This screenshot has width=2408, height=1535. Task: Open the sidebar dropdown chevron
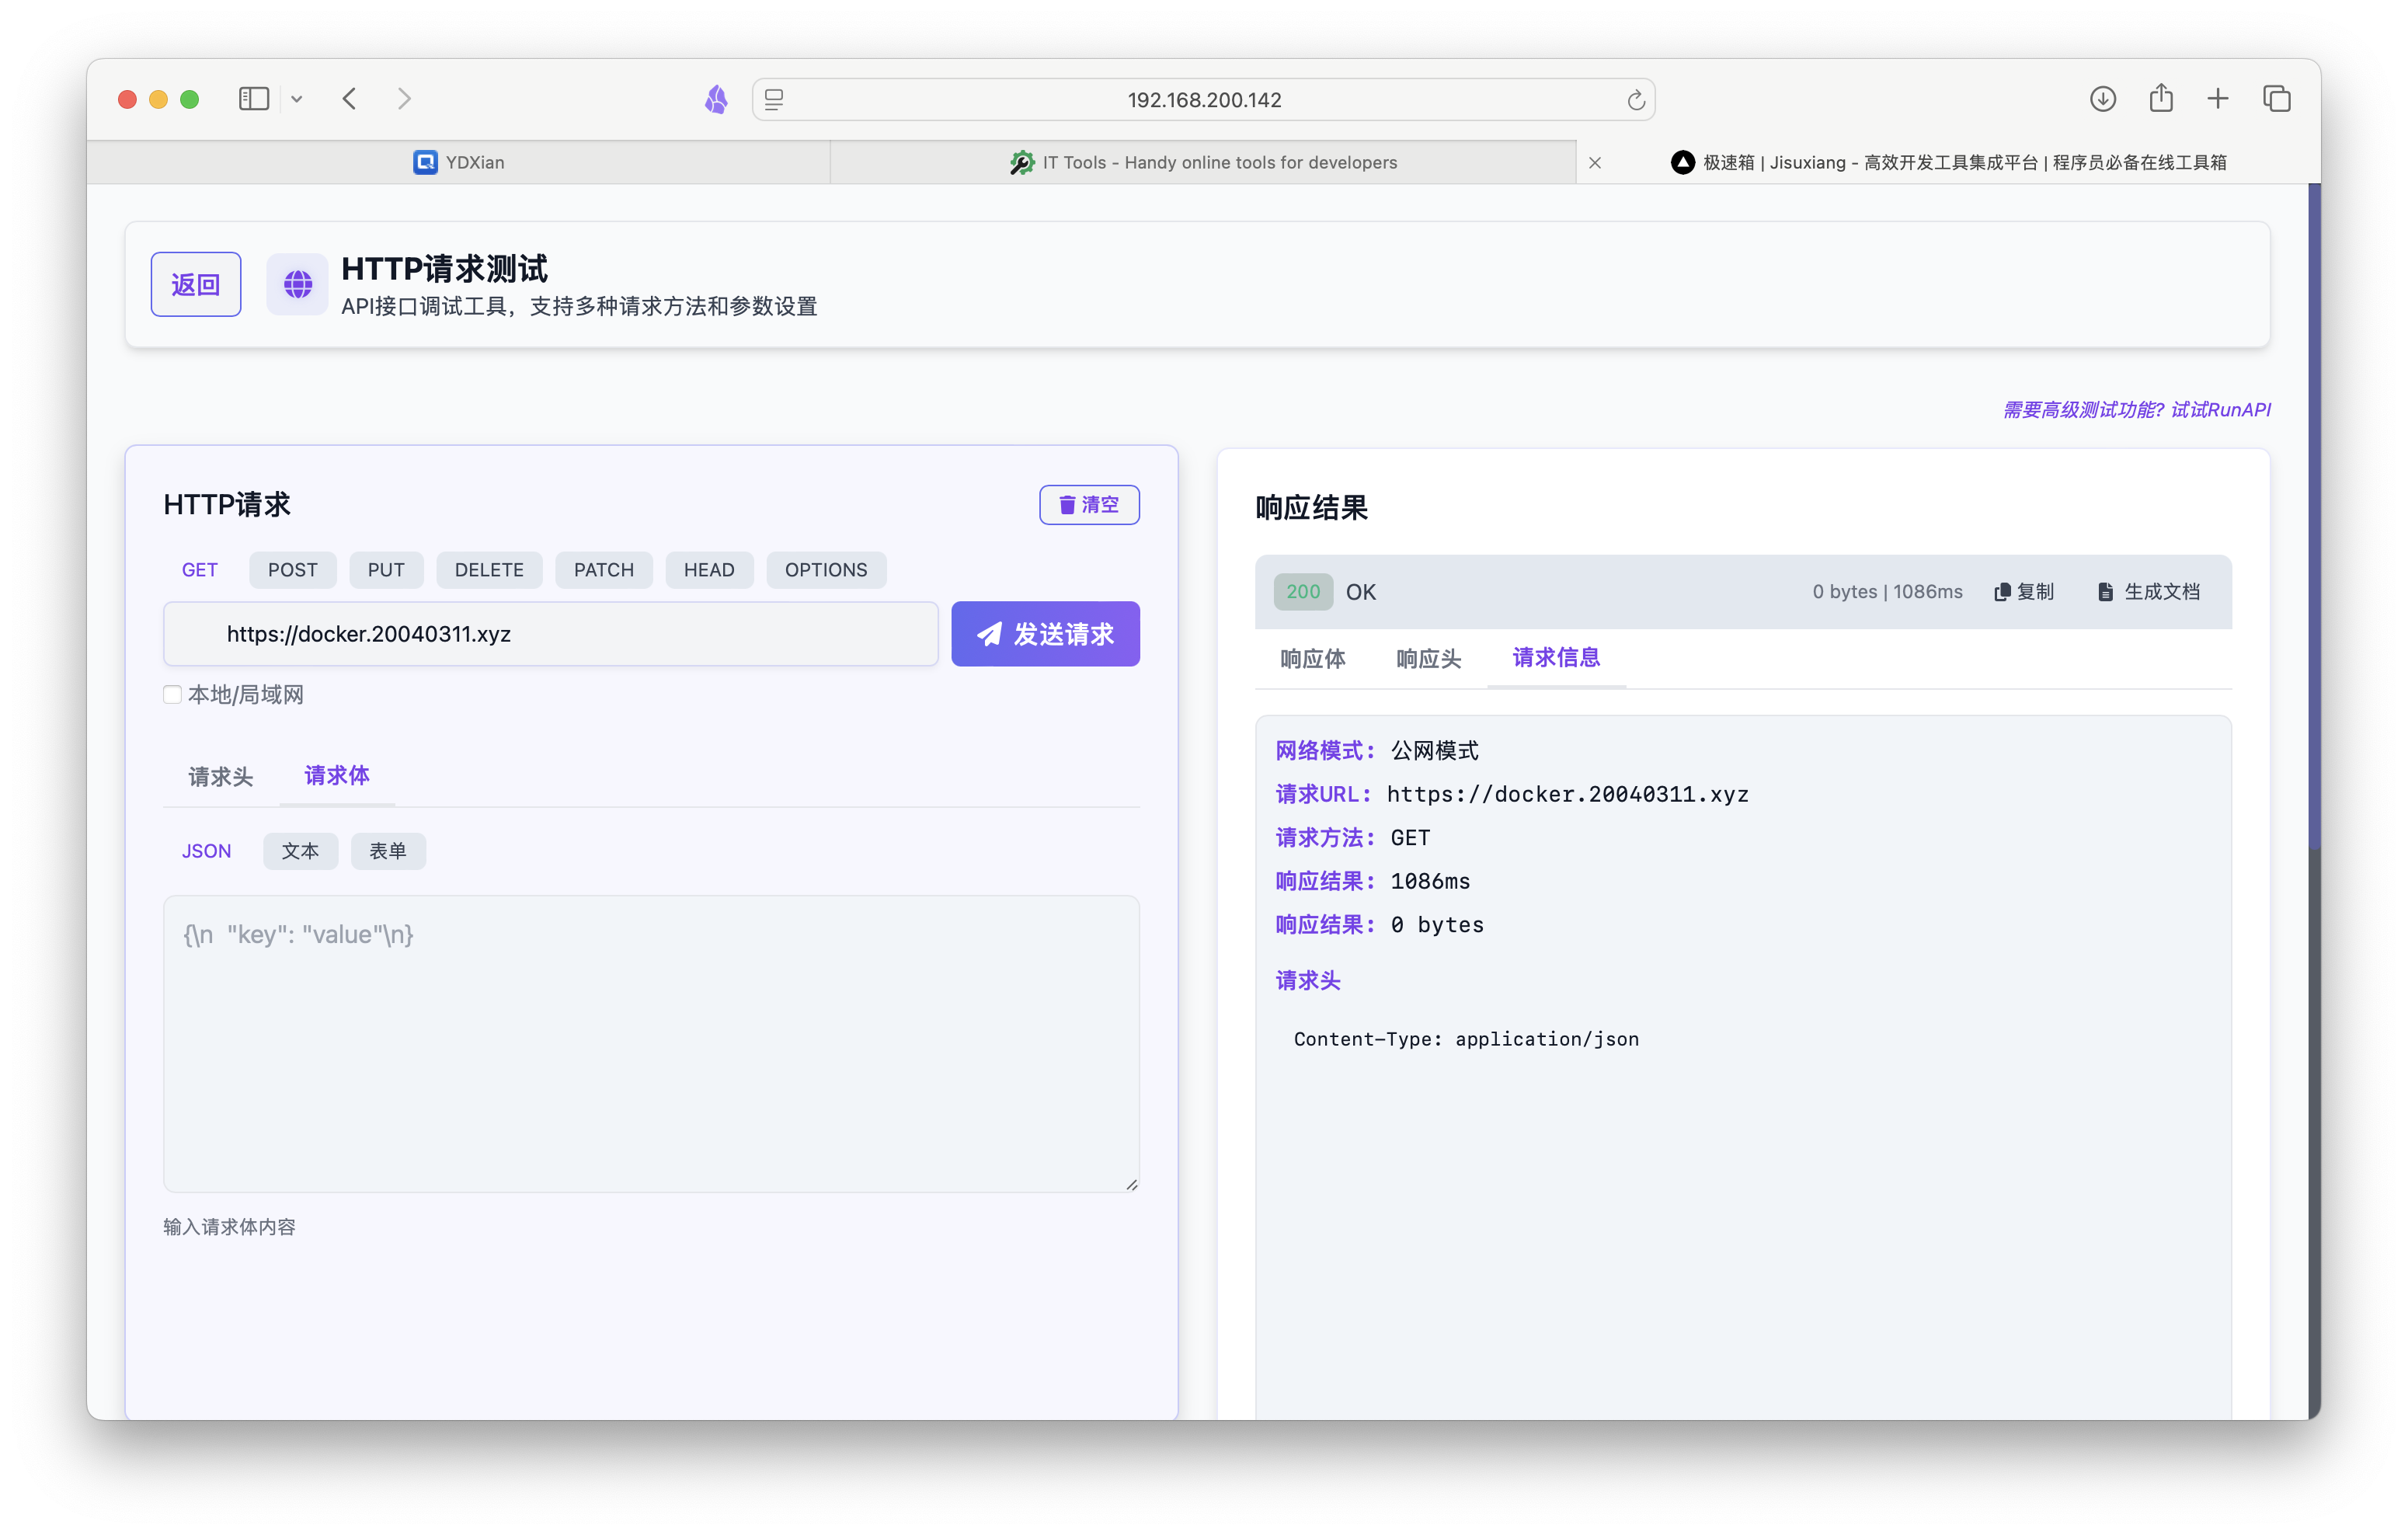click(x=297, y=99)
